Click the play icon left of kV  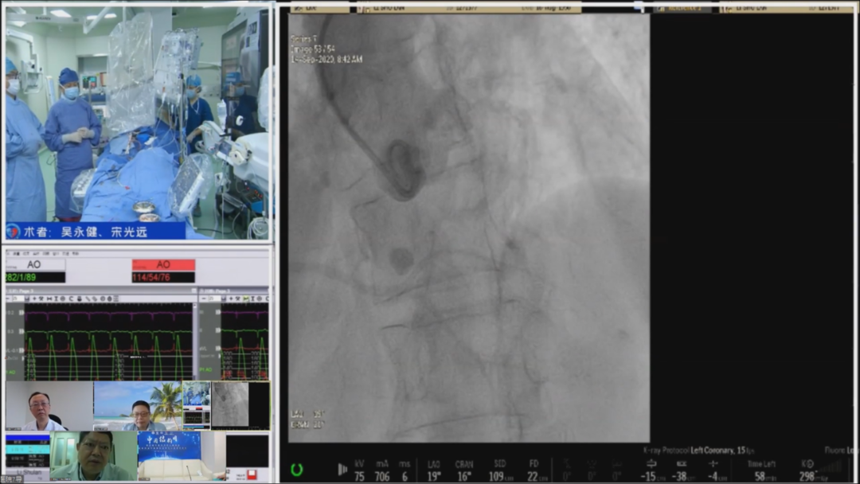pos(342,469)
